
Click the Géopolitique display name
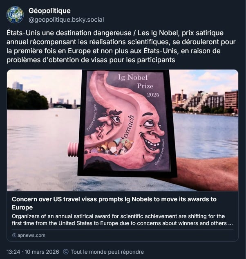(x=49, y=11)
